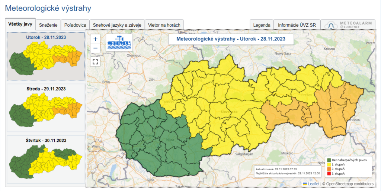The width and height of the screenshot is (381, 191).
Task: Show the Vietor na horách tab
Action: 164,25
